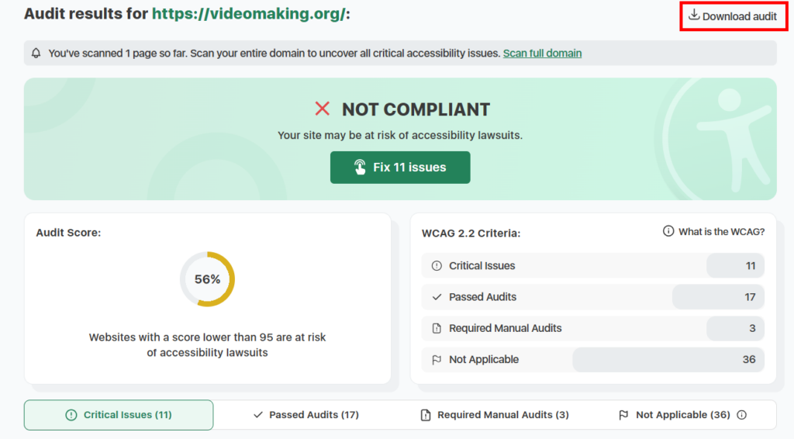Viewport: 794px width, 439px height.
Task: Switch to the Passed Audits (17) tab
Action: pos(306,415)
